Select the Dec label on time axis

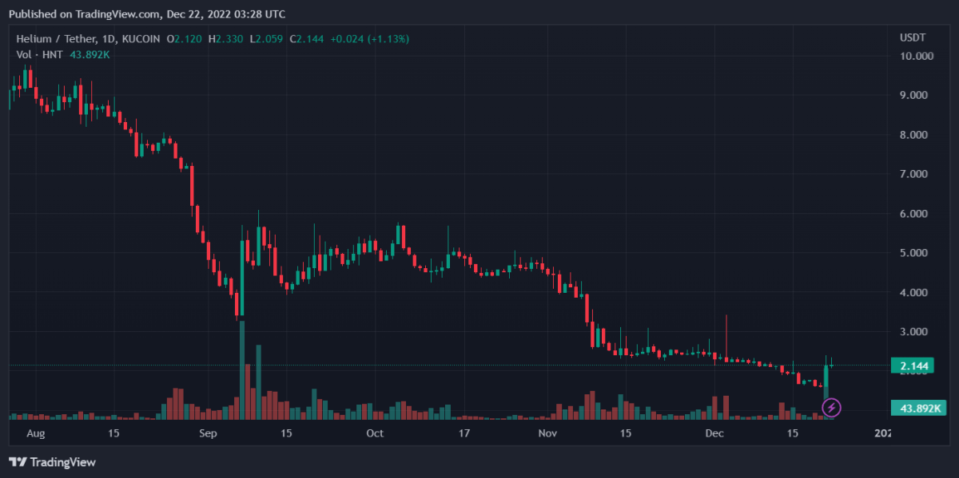point(714,433)
